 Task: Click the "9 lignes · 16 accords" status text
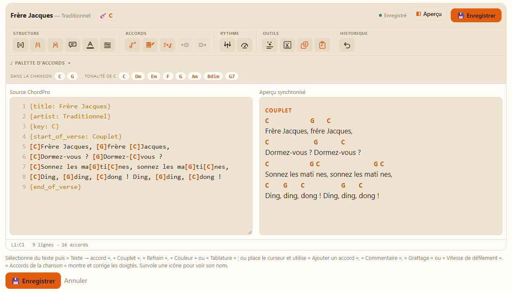(x=60, y=245)
